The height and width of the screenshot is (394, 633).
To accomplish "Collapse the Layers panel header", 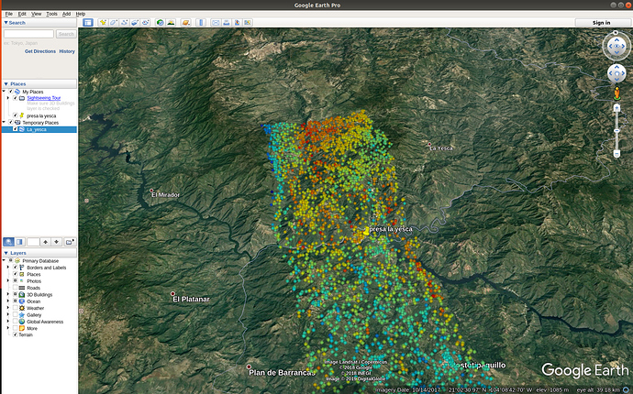I will [x=39, y=253].
